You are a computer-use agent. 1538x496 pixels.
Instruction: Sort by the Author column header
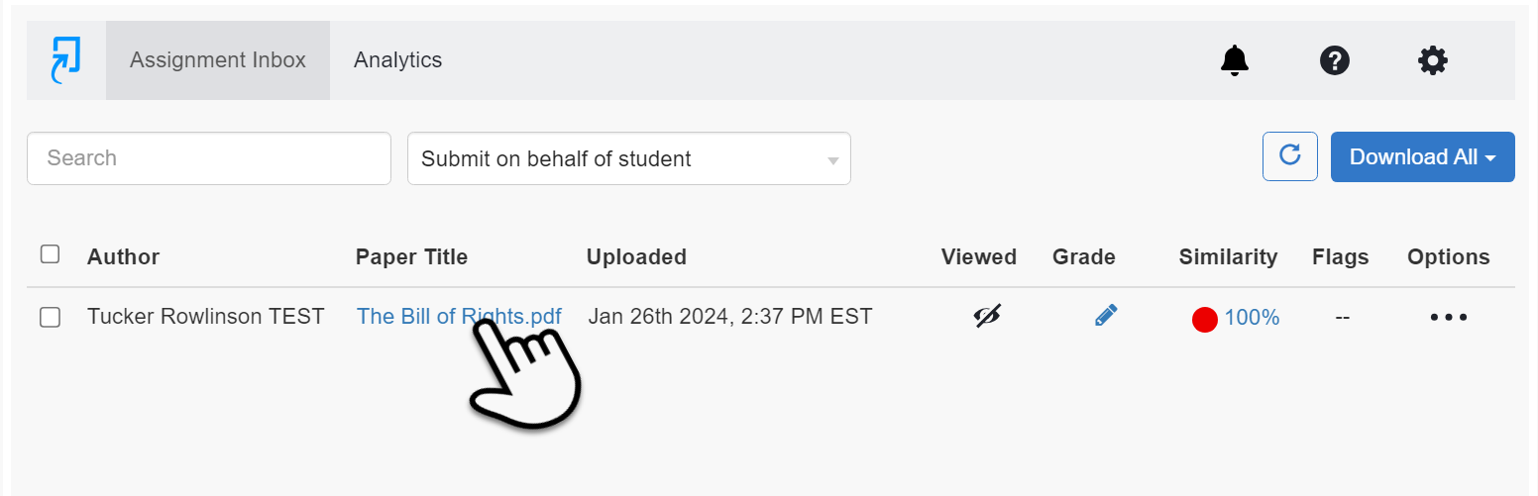[x=123, y=257]
